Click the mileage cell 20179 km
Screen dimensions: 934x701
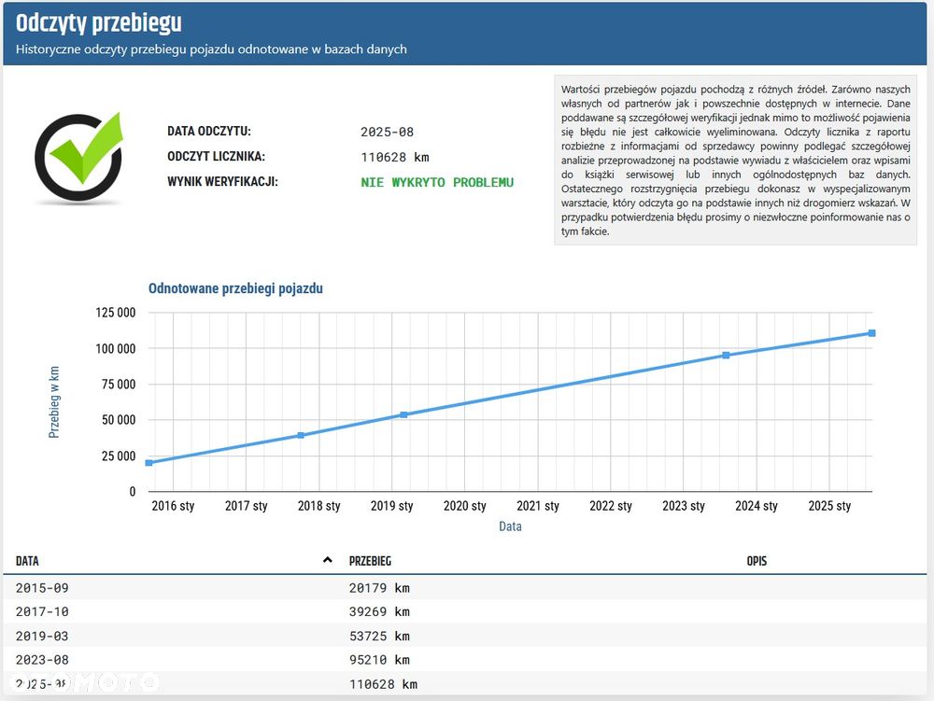click(x=379, y=588)
